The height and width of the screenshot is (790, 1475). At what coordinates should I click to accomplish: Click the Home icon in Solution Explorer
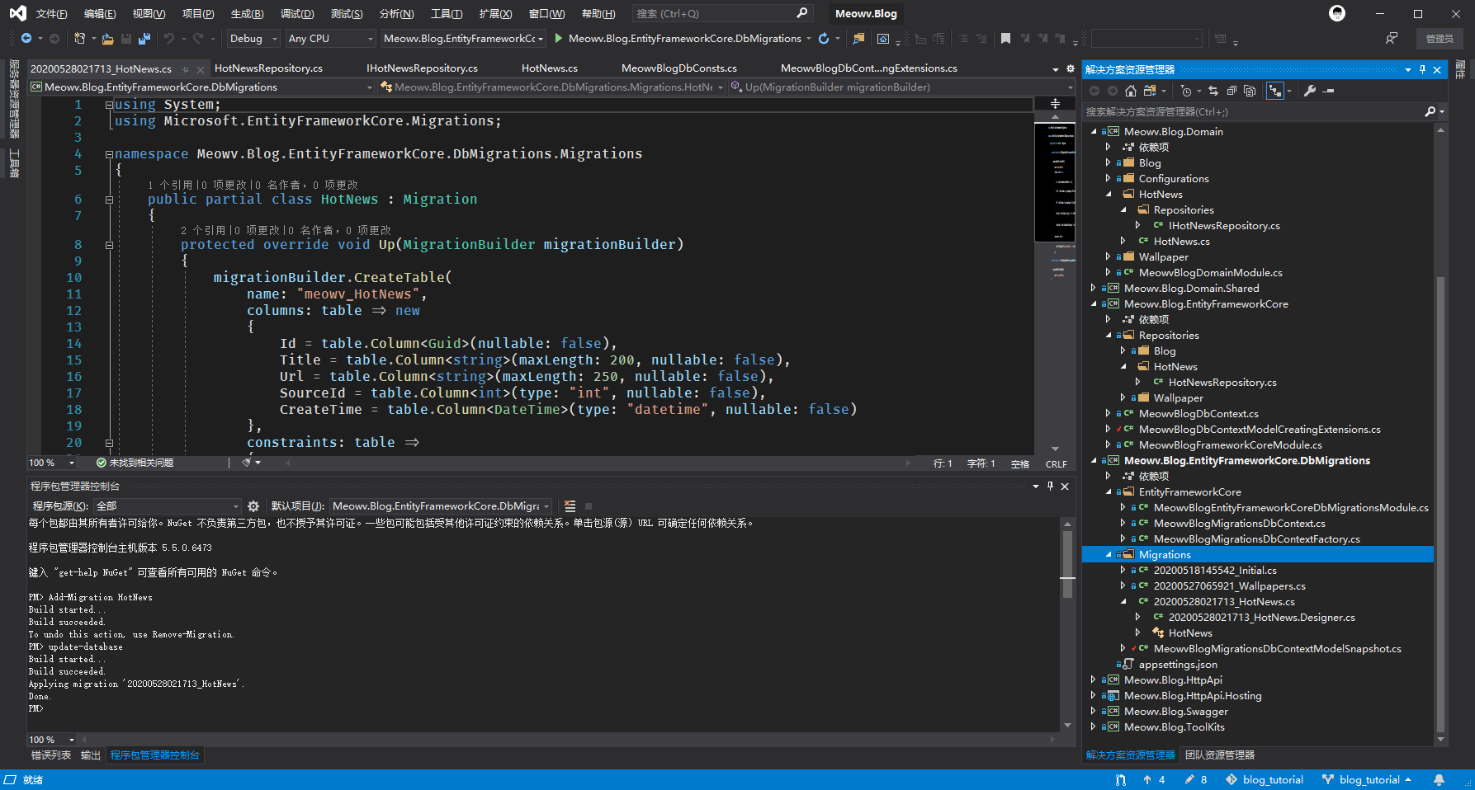pyautogui.click(x=1131, y=91)
